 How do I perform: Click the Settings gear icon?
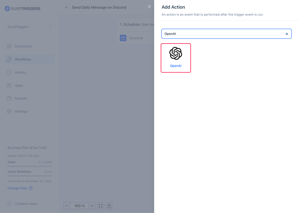[9, 111]
